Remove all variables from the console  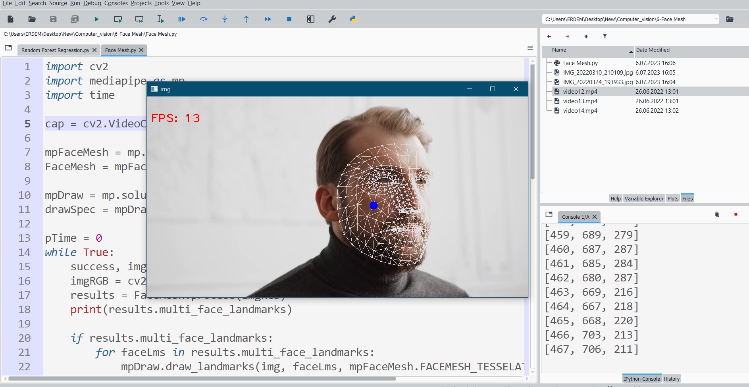pos(716,214)
